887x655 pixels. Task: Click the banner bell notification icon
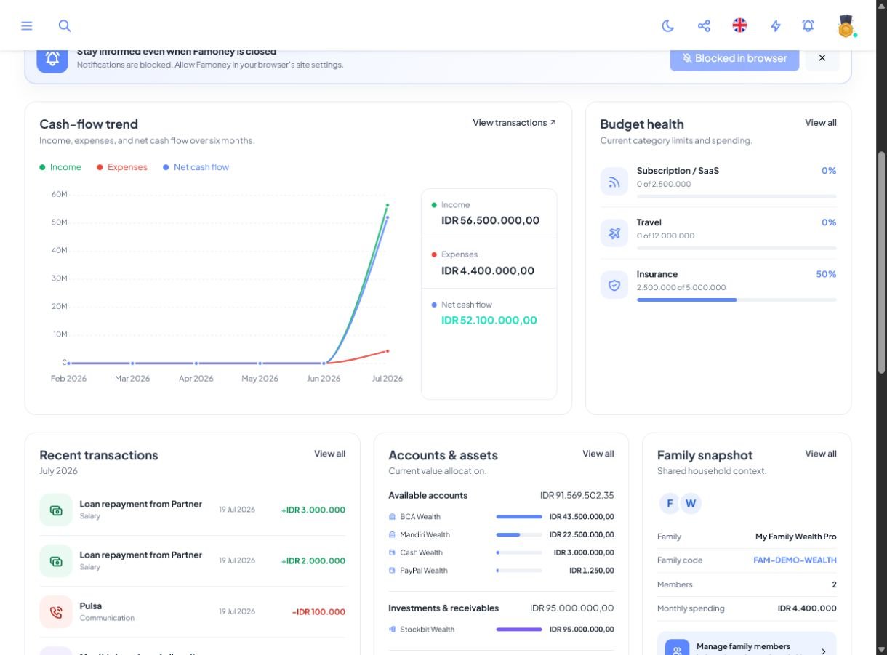coord(52,58)
